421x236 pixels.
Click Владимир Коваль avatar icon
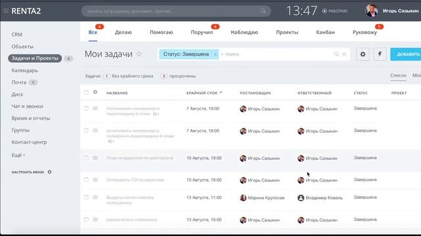click(301, 198)
